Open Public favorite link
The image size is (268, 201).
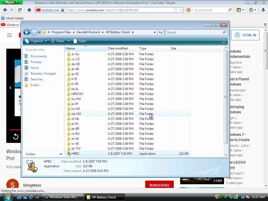(35, 85)
